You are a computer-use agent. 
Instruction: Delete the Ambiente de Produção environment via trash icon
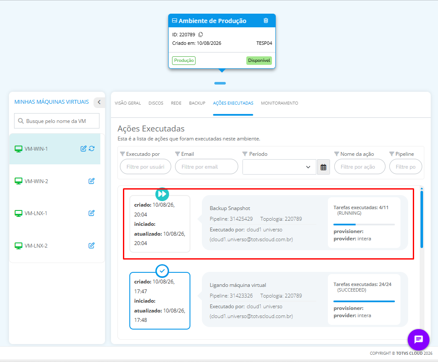(266, 20)
